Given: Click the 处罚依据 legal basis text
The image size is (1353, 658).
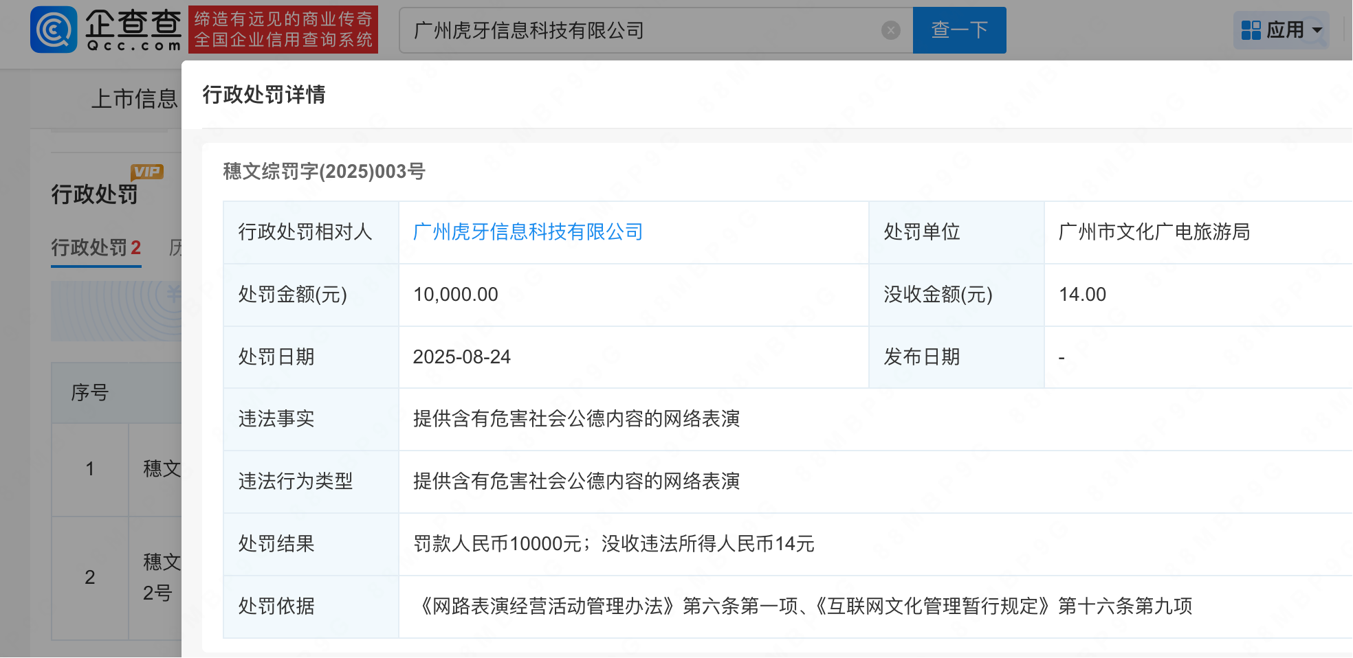Looking at the screenshot, I should pos(808,606).
